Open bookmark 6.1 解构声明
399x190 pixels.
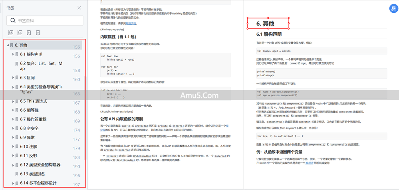(31, 54)
